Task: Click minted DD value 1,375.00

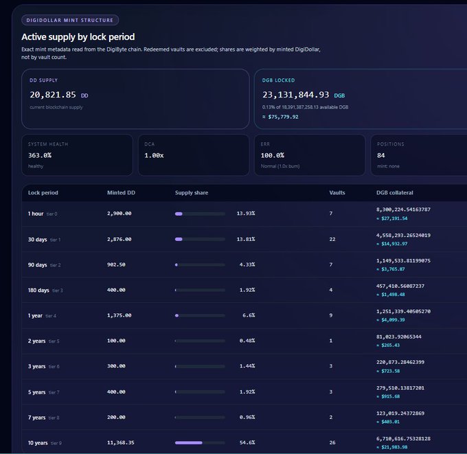Action: (x=119, y=315)
